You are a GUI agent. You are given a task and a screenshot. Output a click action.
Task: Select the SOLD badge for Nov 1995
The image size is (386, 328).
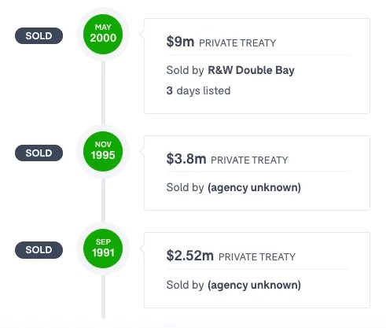click(39, 153)
